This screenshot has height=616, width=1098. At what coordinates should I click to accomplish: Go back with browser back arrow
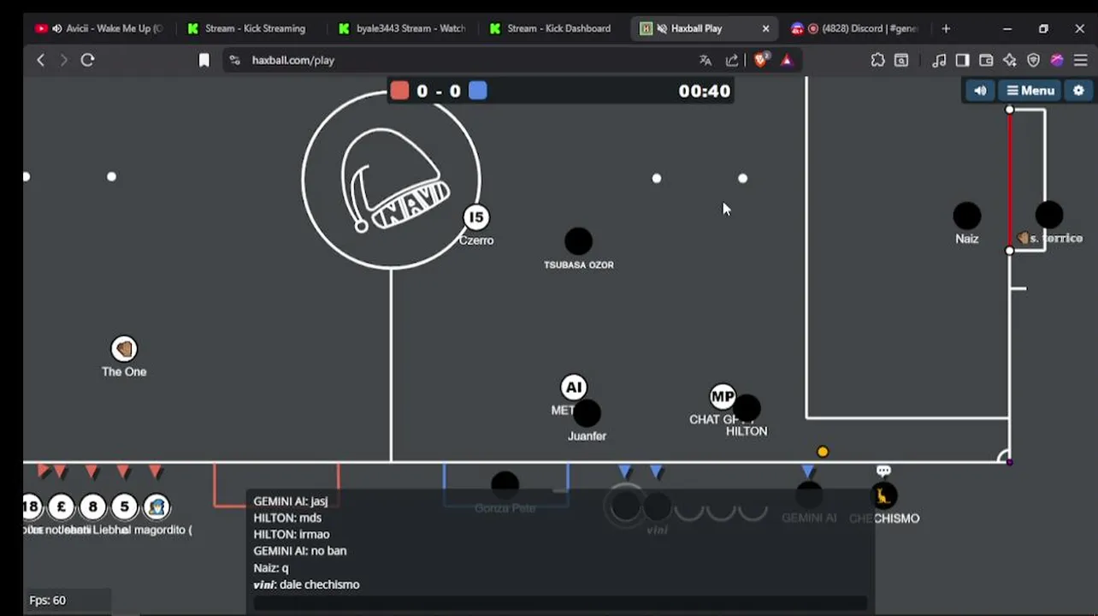(x=40, y=60)
